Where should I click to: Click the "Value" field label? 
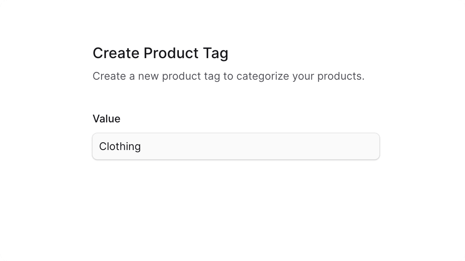[106, 119]
